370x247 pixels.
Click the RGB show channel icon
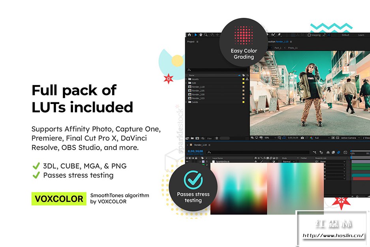point(311,138)
